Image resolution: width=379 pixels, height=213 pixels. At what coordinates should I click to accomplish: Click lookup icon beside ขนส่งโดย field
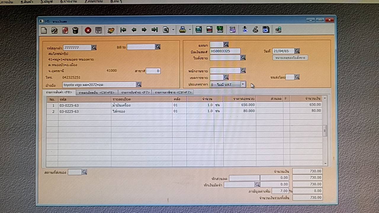point(297,77)
